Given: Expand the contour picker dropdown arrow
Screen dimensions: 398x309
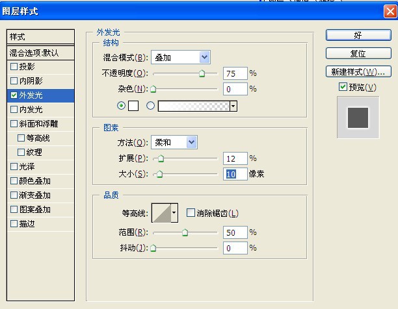Looking at the screenshot, I should (x=174, y=213).
